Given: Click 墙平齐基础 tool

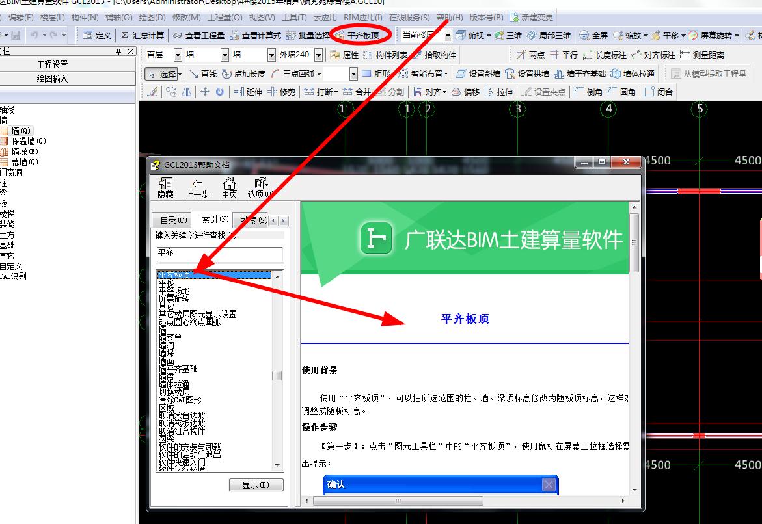Looking at the screenshot, I should [580, 74].
